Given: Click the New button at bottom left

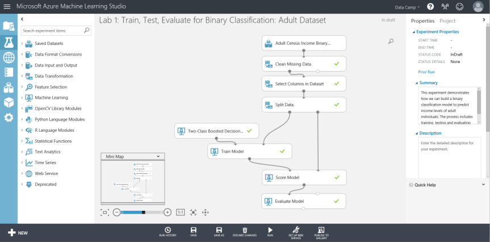Looking at the screenshot, I should 17,232.
